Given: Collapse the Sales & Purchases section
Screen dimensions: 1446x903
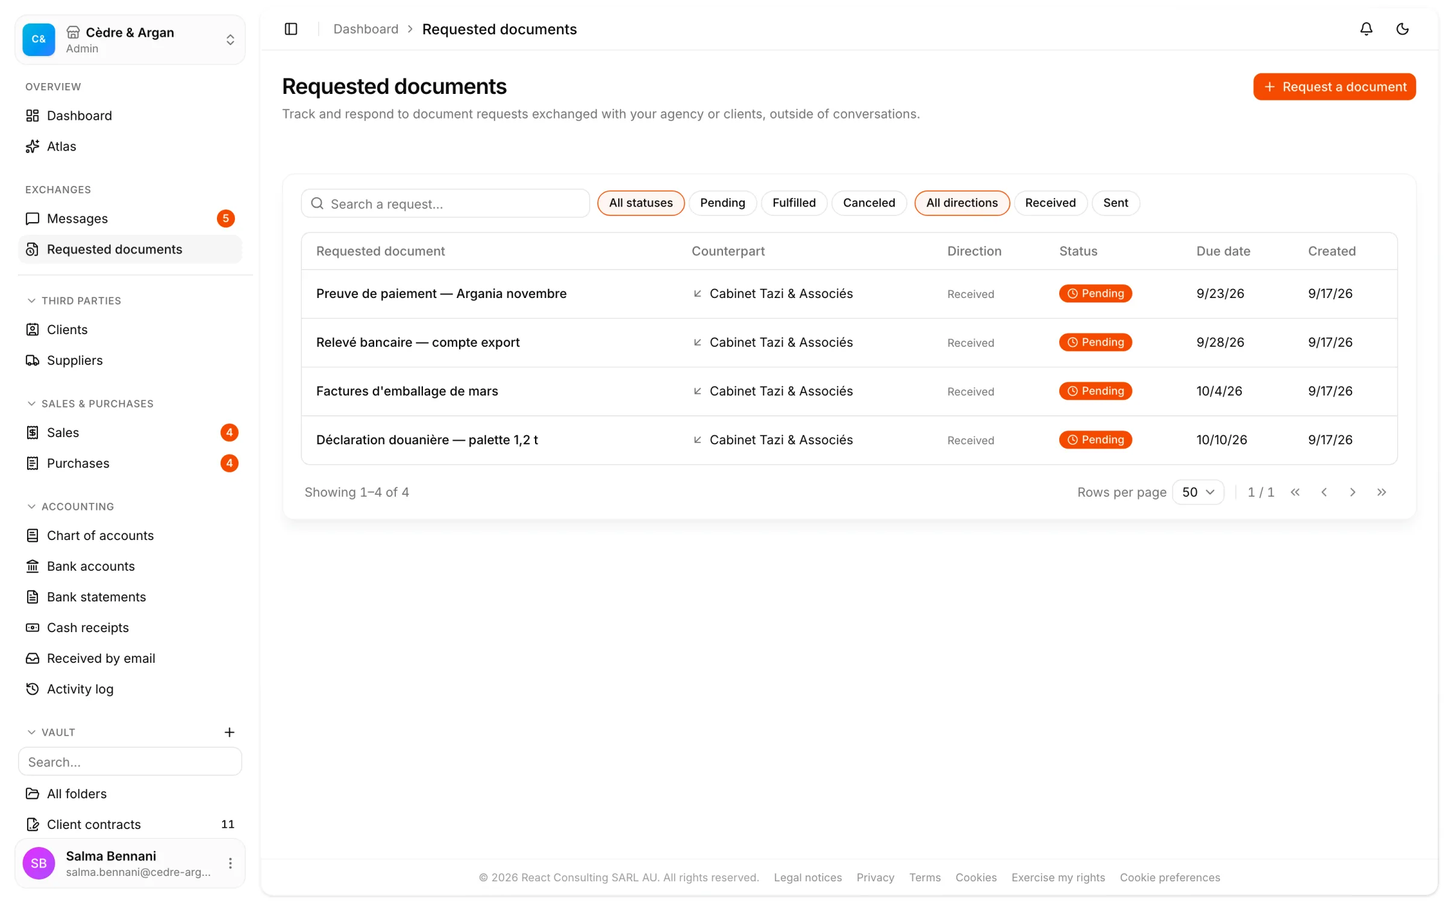Looking at the screenshot, I should click(x=90, y=403).
